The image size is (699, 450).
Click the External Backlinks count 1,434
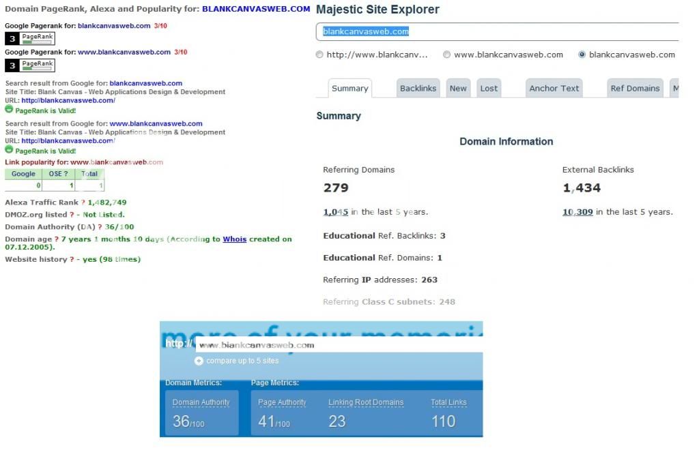click(582, 187)
